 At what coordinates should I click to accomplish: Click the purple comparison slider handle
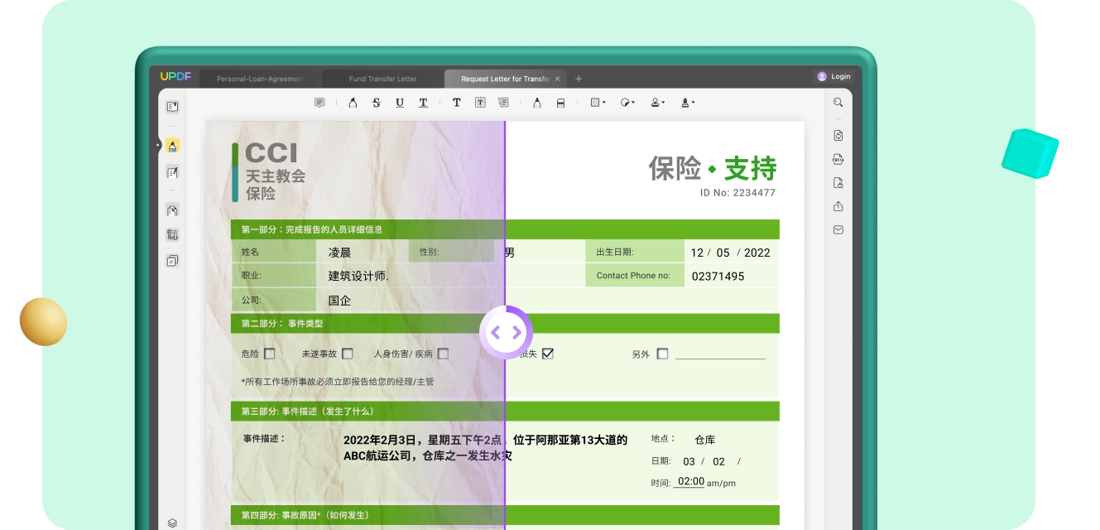506,333
